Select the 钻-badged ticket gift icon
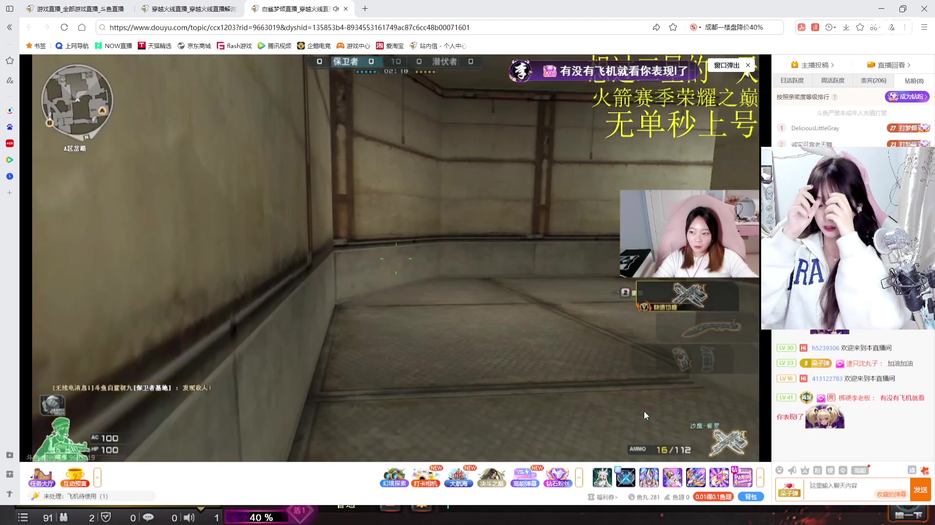Image resolution: width=935 pixels, height=525 pixels. pyautogui.click(x=742, y=477)
